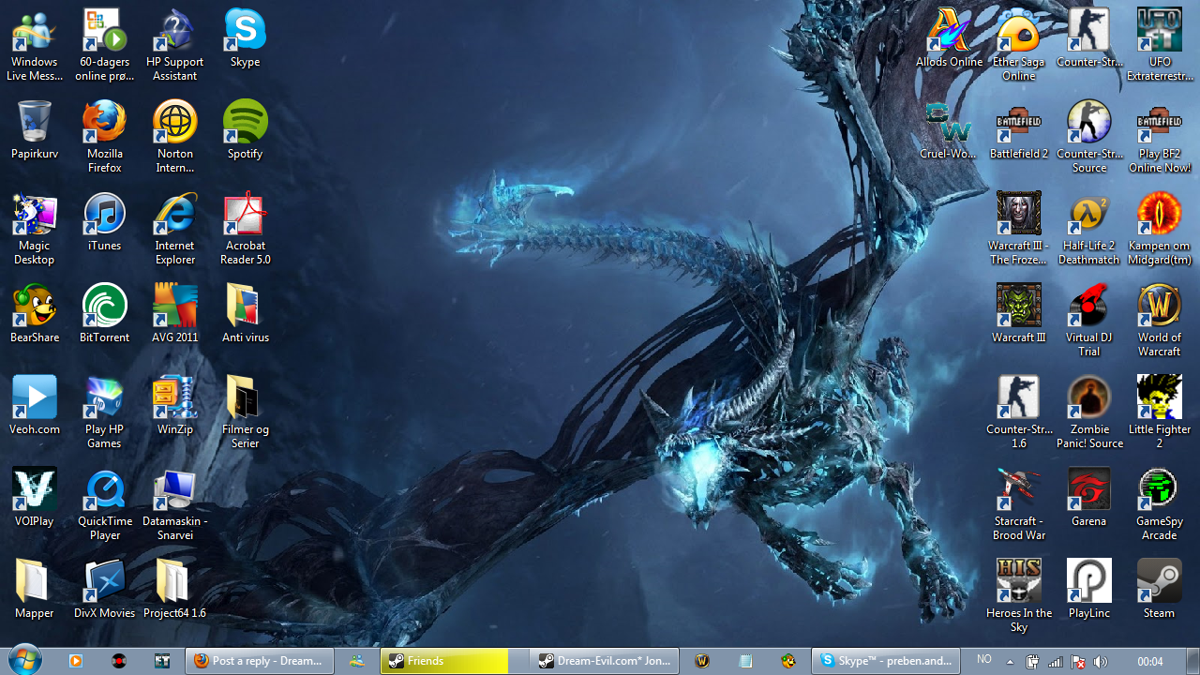The width and height of the screenshot is (1200, 675).
Task: Open the Counter-Strike 1.6 icon
Action: [x=1018, y=398]
